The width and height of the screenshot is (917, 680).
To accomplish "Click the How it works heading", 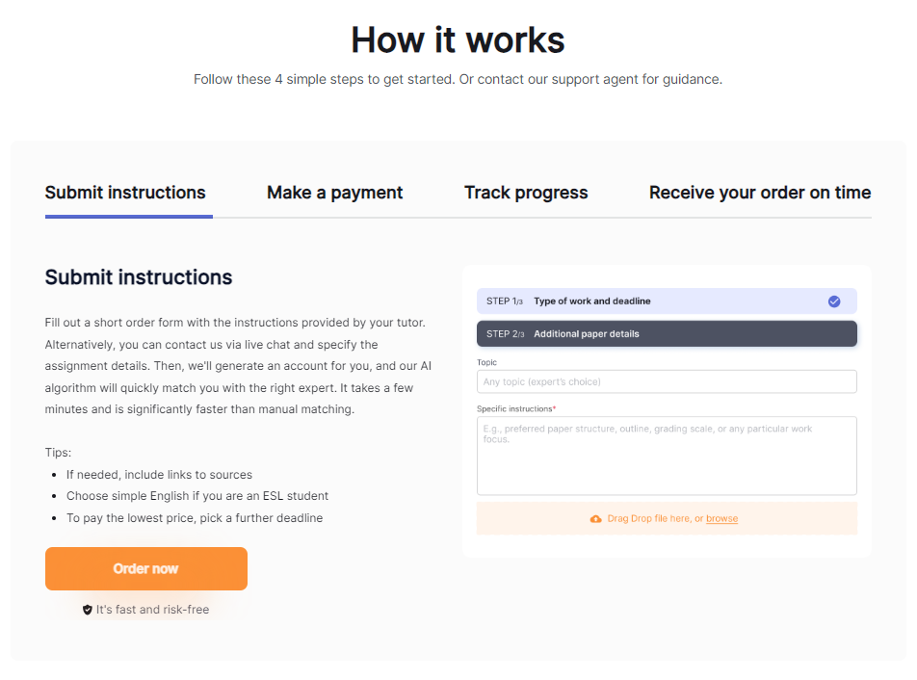I will click(458, 40).
